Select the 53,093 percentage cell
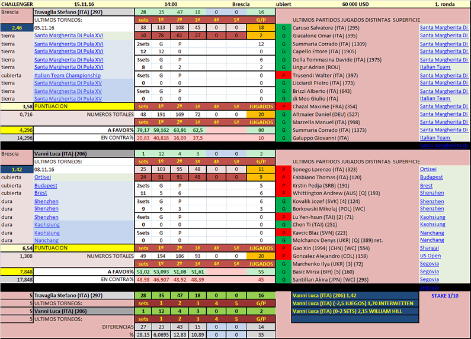The width and height of the screenshot is (471, 339). (161, 272)
